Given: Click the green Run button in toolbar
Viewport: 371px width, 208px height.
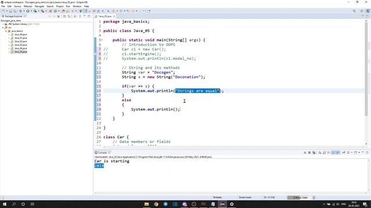Looking at the screenshot, I should [28, 11].
